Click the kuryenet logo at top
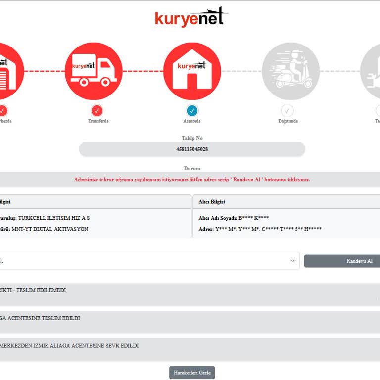The image size is (380, 380). [191, 17]
